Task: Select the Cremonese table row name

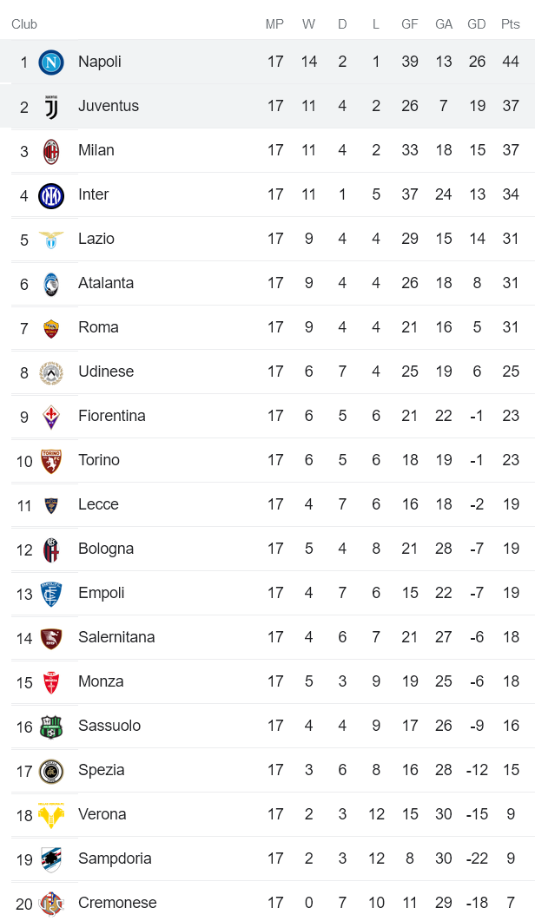Action: click(x=117, y=903)
